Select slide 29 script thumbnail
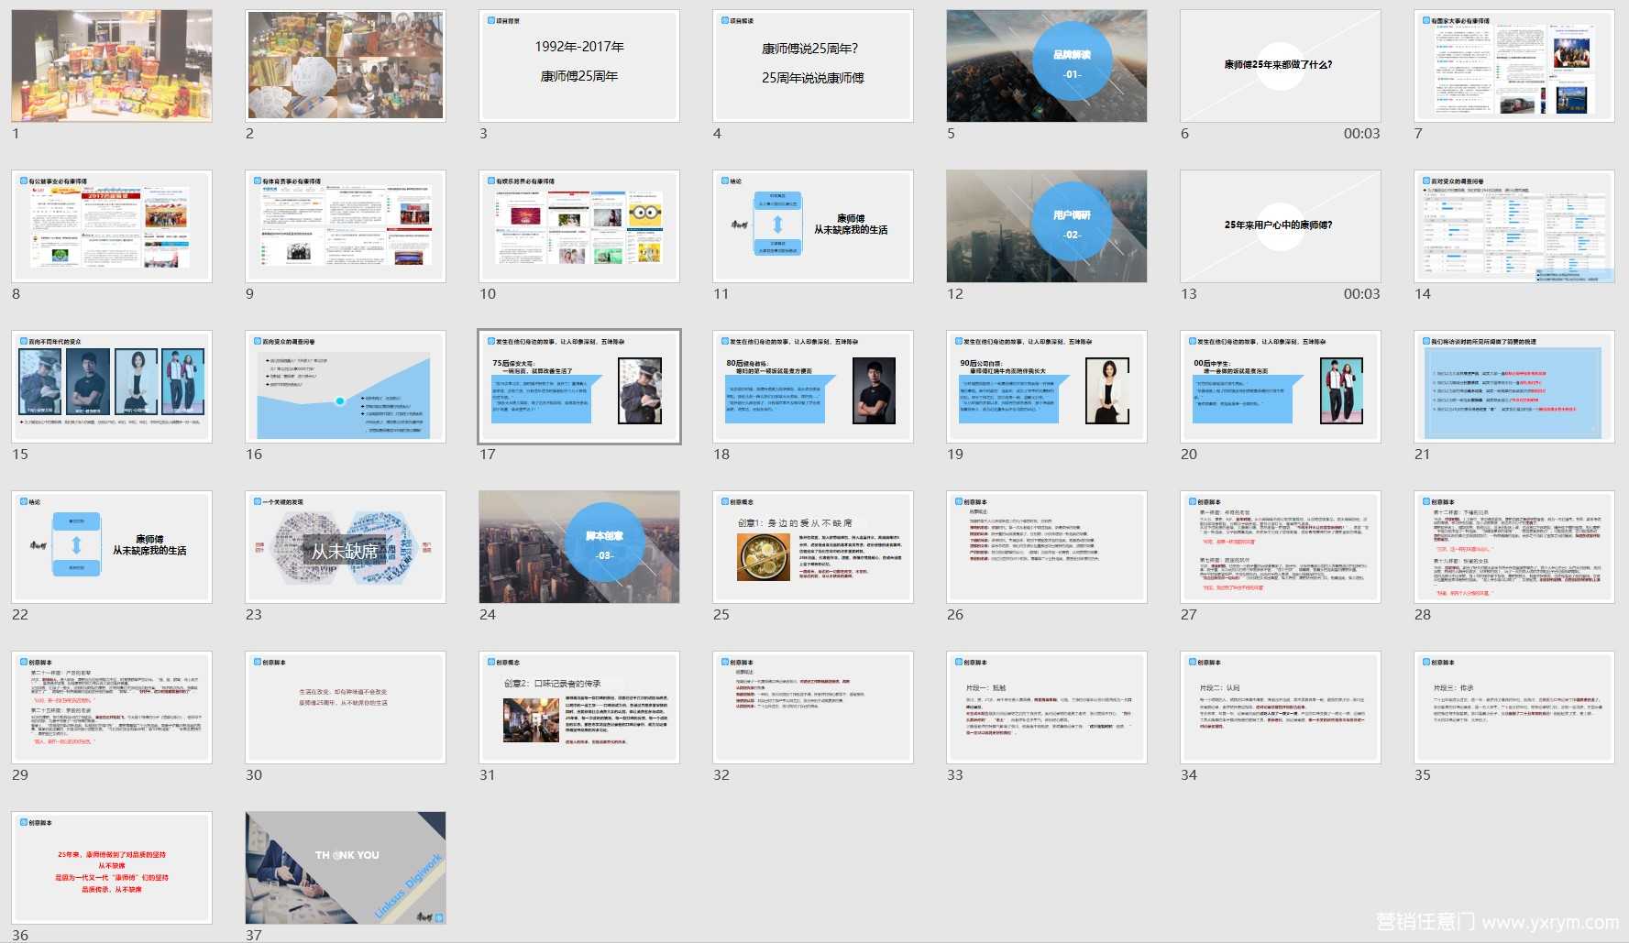Image resolution: width=1629 pixels, height=943 pixels. click(112, 707)
